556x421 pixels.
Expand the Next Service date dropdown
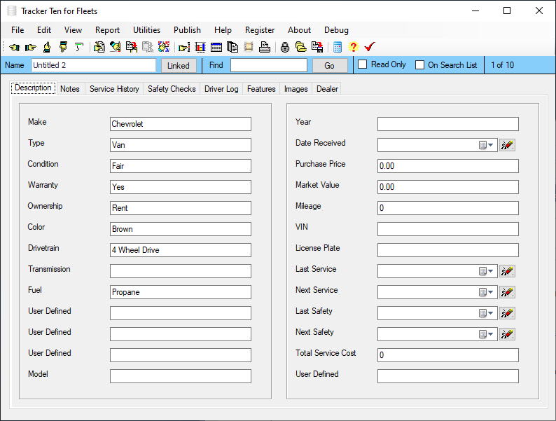(x=487, y=292)
